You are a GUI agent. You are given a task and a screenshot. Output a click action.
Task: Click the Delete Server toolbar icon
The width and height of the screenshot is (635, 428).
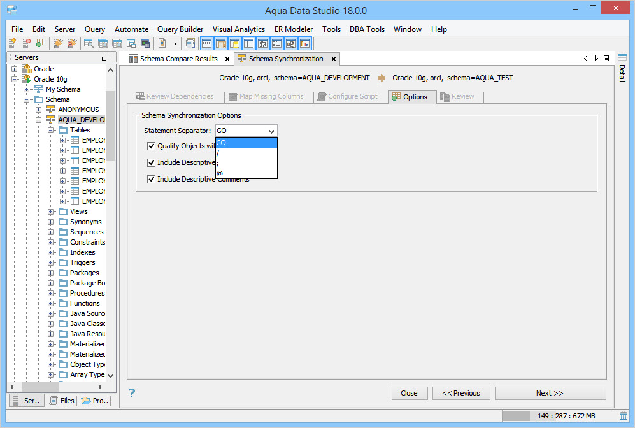click(27, 43)
